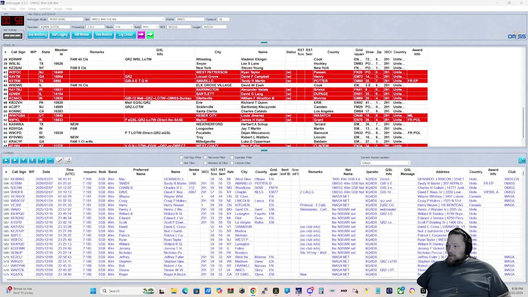
Task: Select check-in row for call sign W2FDC
Action: point(215,72)
